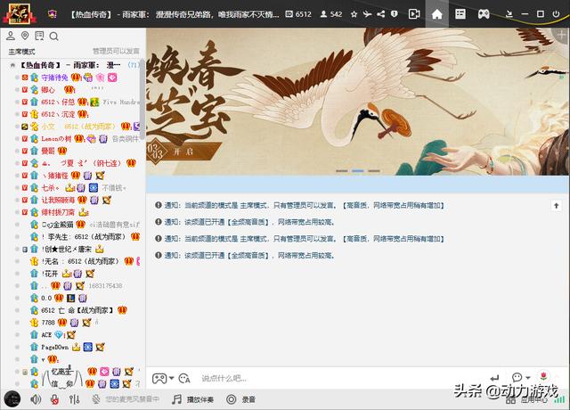
Task: Open the user profile icon in sidebar toolbar
Action: click(11, 36)
